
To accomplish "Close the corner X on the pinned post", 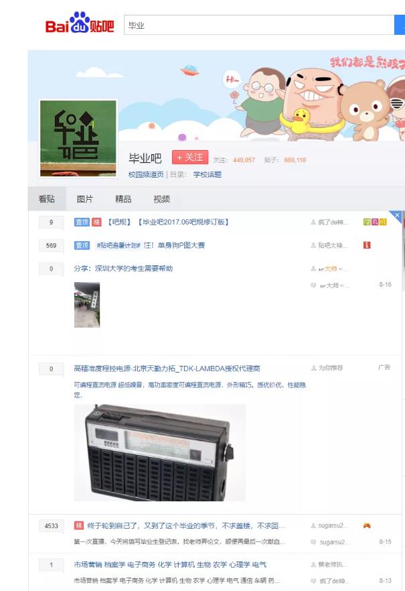I will [x=397, y=215].
